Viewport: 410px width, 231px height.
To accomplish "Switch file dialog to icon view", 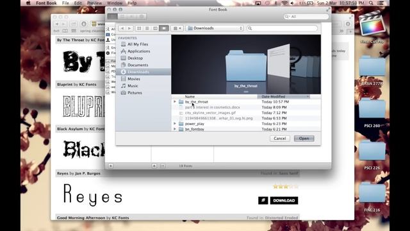I will tap(139, 28).
